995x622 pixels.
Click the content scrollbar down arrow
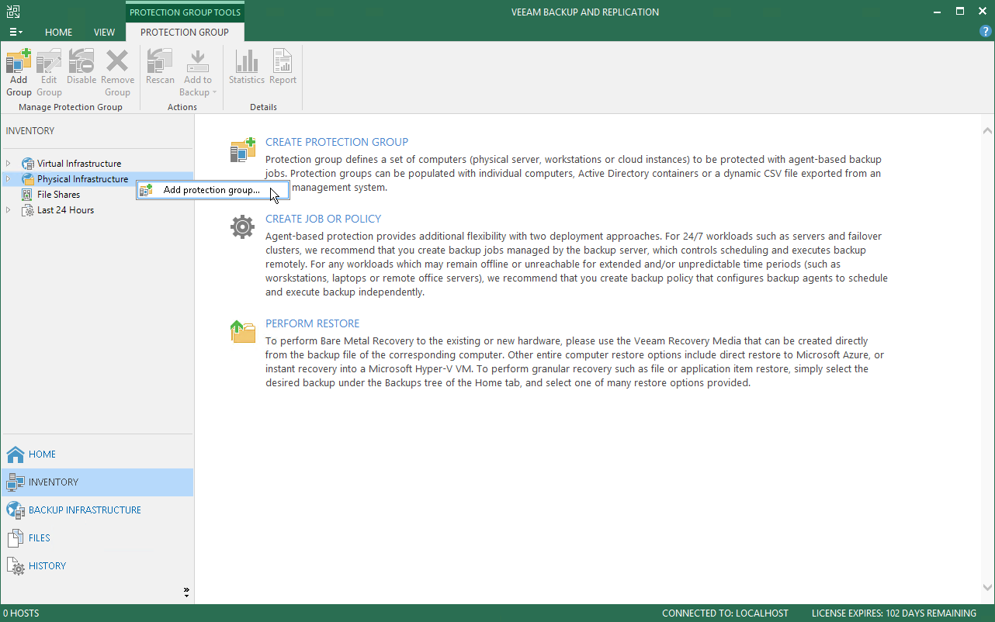click(x=987, y=588)
